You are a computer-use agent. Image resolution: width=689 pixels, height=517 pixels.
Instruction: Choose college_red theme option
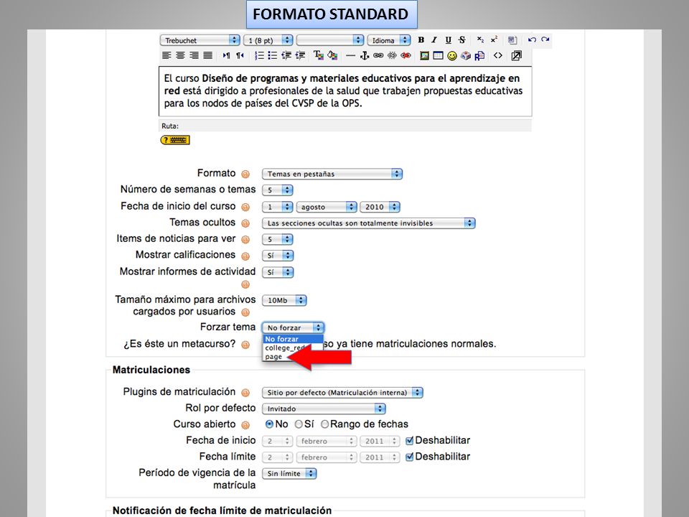285,348
